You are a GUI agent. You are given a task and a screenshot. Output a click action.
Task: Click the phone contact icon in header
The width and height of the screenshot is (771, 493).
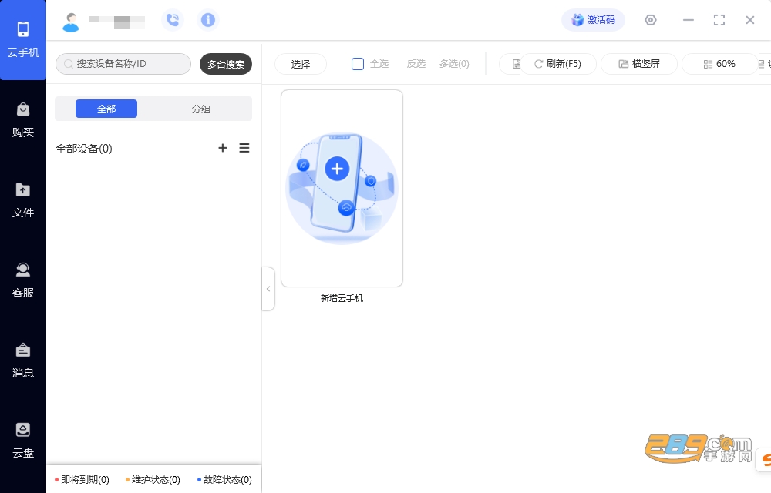click(x=173, y=20)
